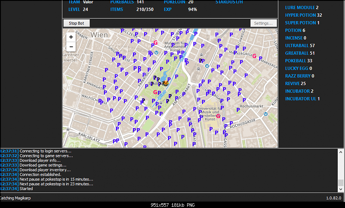Click the U-Bahn icon beside the Museum gym
This screenshot has width=345, height=208.
[x=156, y=52]
